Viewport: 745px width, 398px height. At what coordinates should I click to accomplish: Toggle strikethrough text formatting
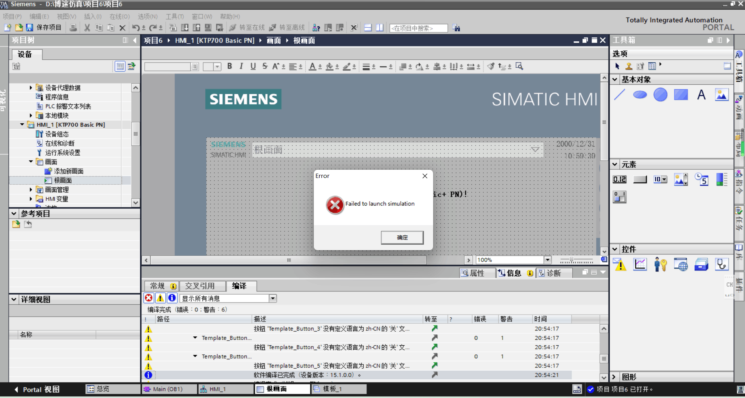tap(265, 66)
